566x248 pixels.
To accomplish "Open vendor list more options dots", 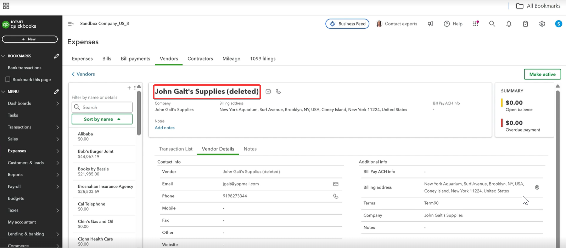I will pyautogui.click(x=135, y=88).
